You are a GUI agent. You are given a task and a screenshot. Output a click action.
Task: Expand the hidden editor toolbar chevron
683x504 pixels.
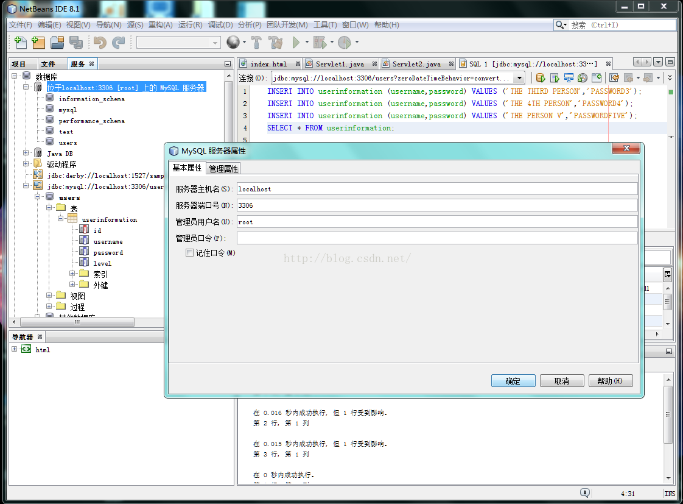tap(670, 77)
